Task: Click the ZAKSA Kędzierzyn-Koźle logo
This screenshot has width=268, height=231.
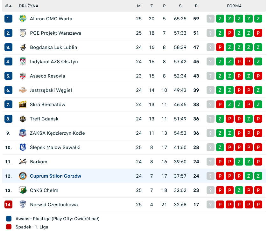Action: pos(23,133)
